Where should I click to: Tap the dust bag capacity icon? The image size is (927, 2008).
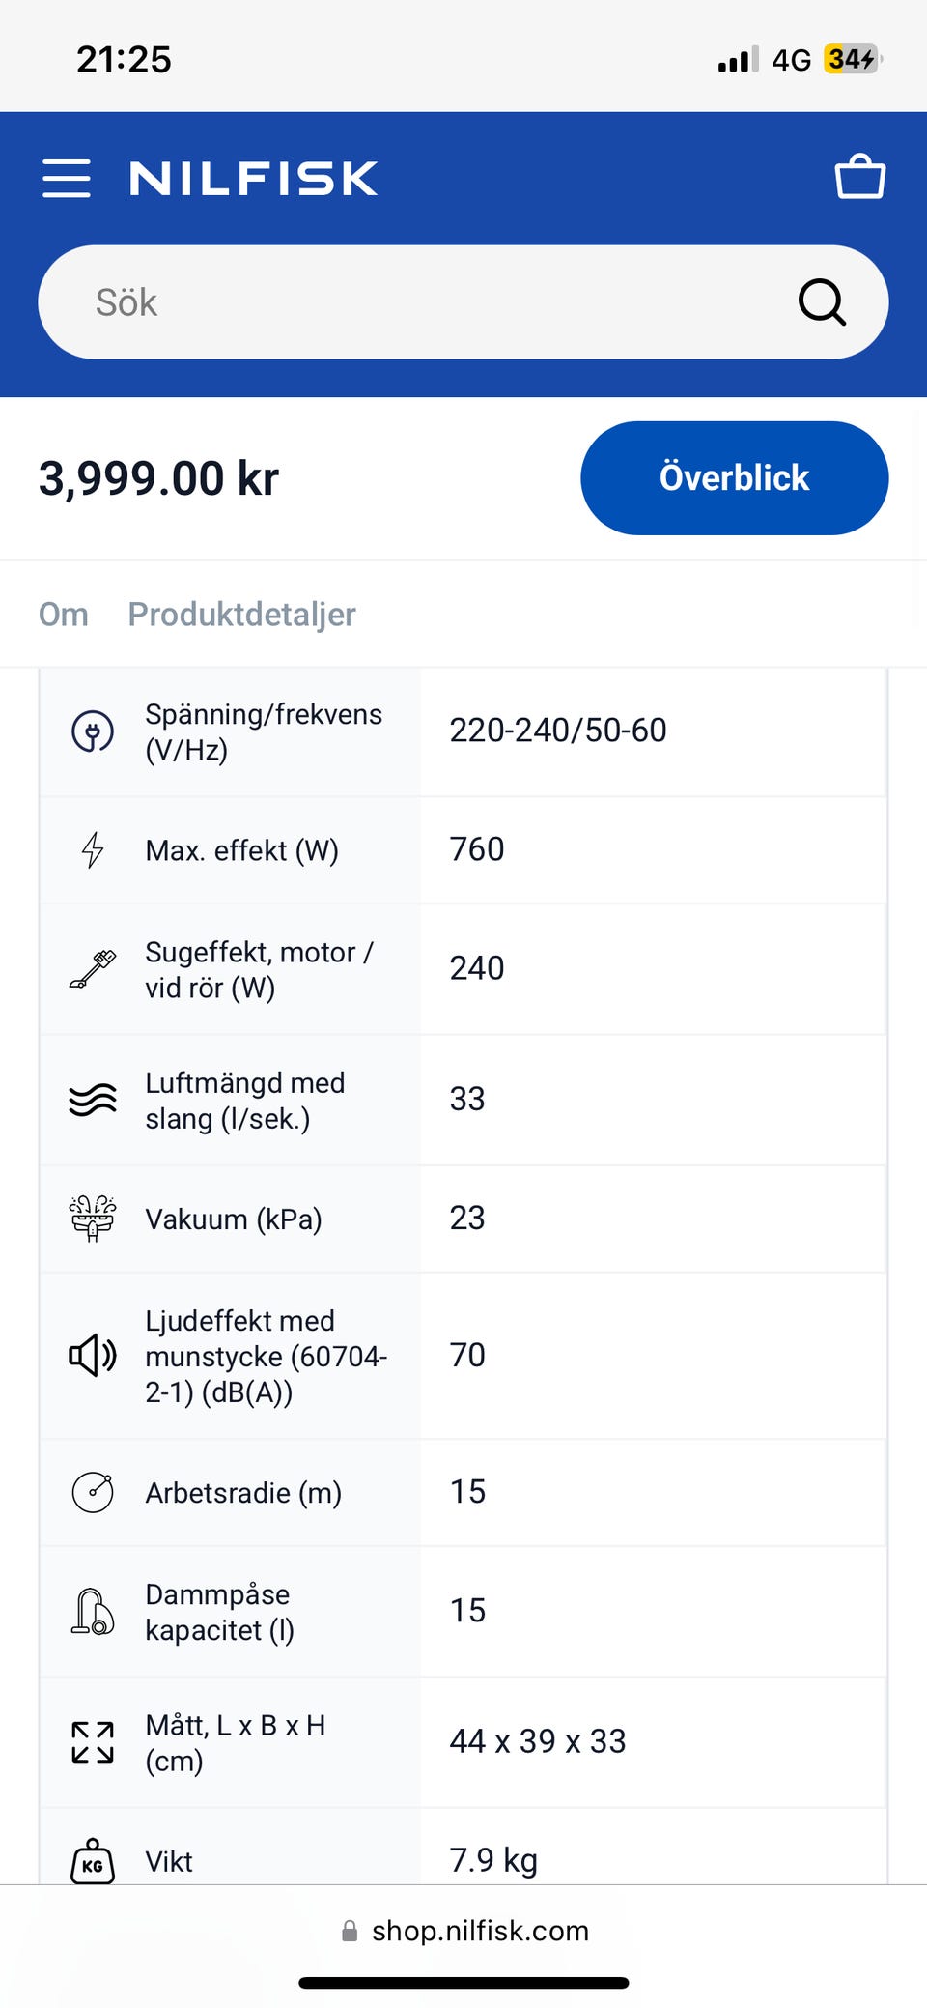93,1612
